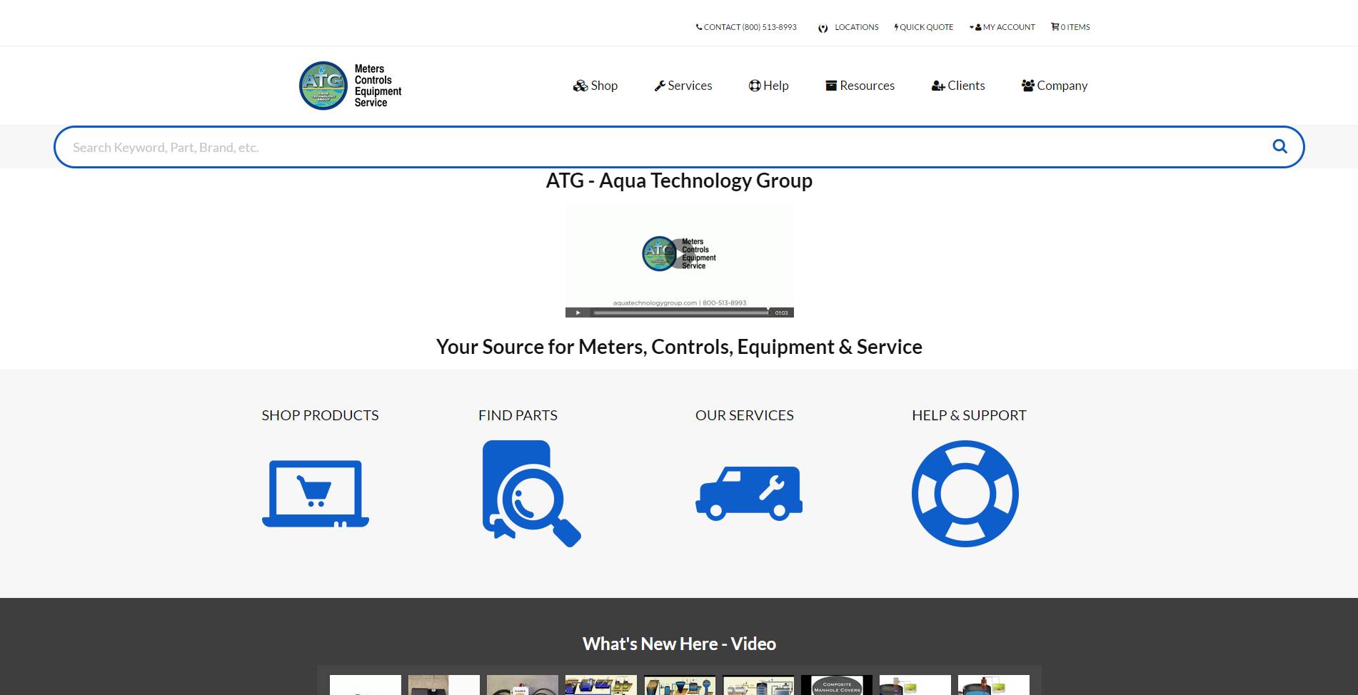Image resolution: width=1358 pixels, height=695 pixels.
Task: Click the Composite Manhole Covers thumbnail
Action: click(836, 685)
